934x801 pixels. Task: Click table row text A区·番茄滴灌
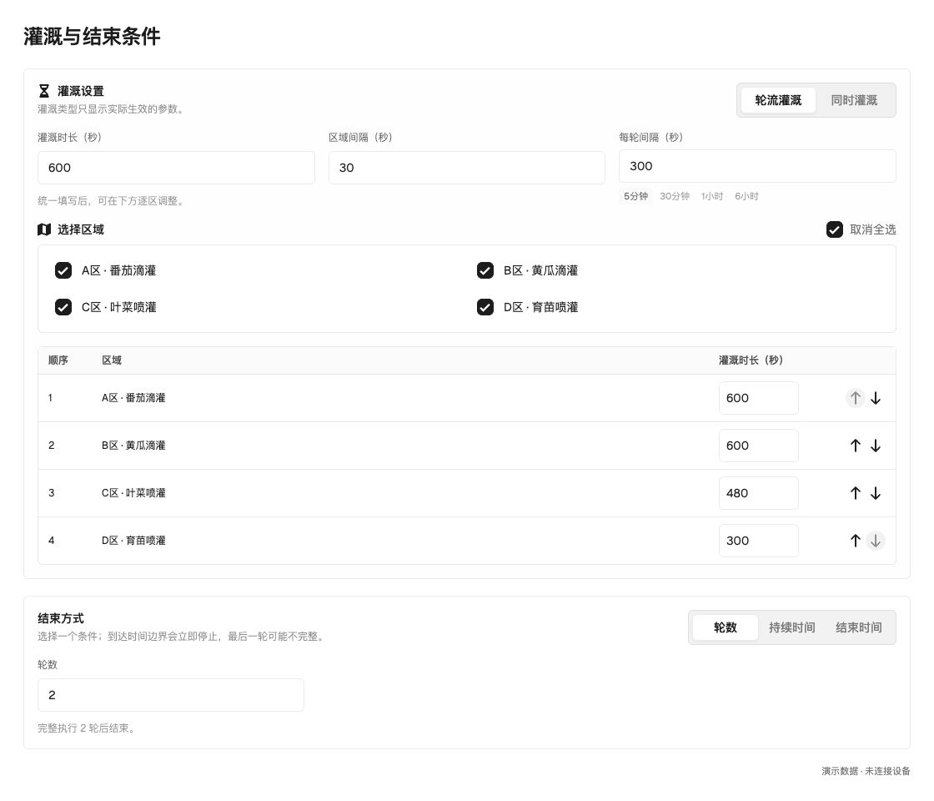coord(133,398)
